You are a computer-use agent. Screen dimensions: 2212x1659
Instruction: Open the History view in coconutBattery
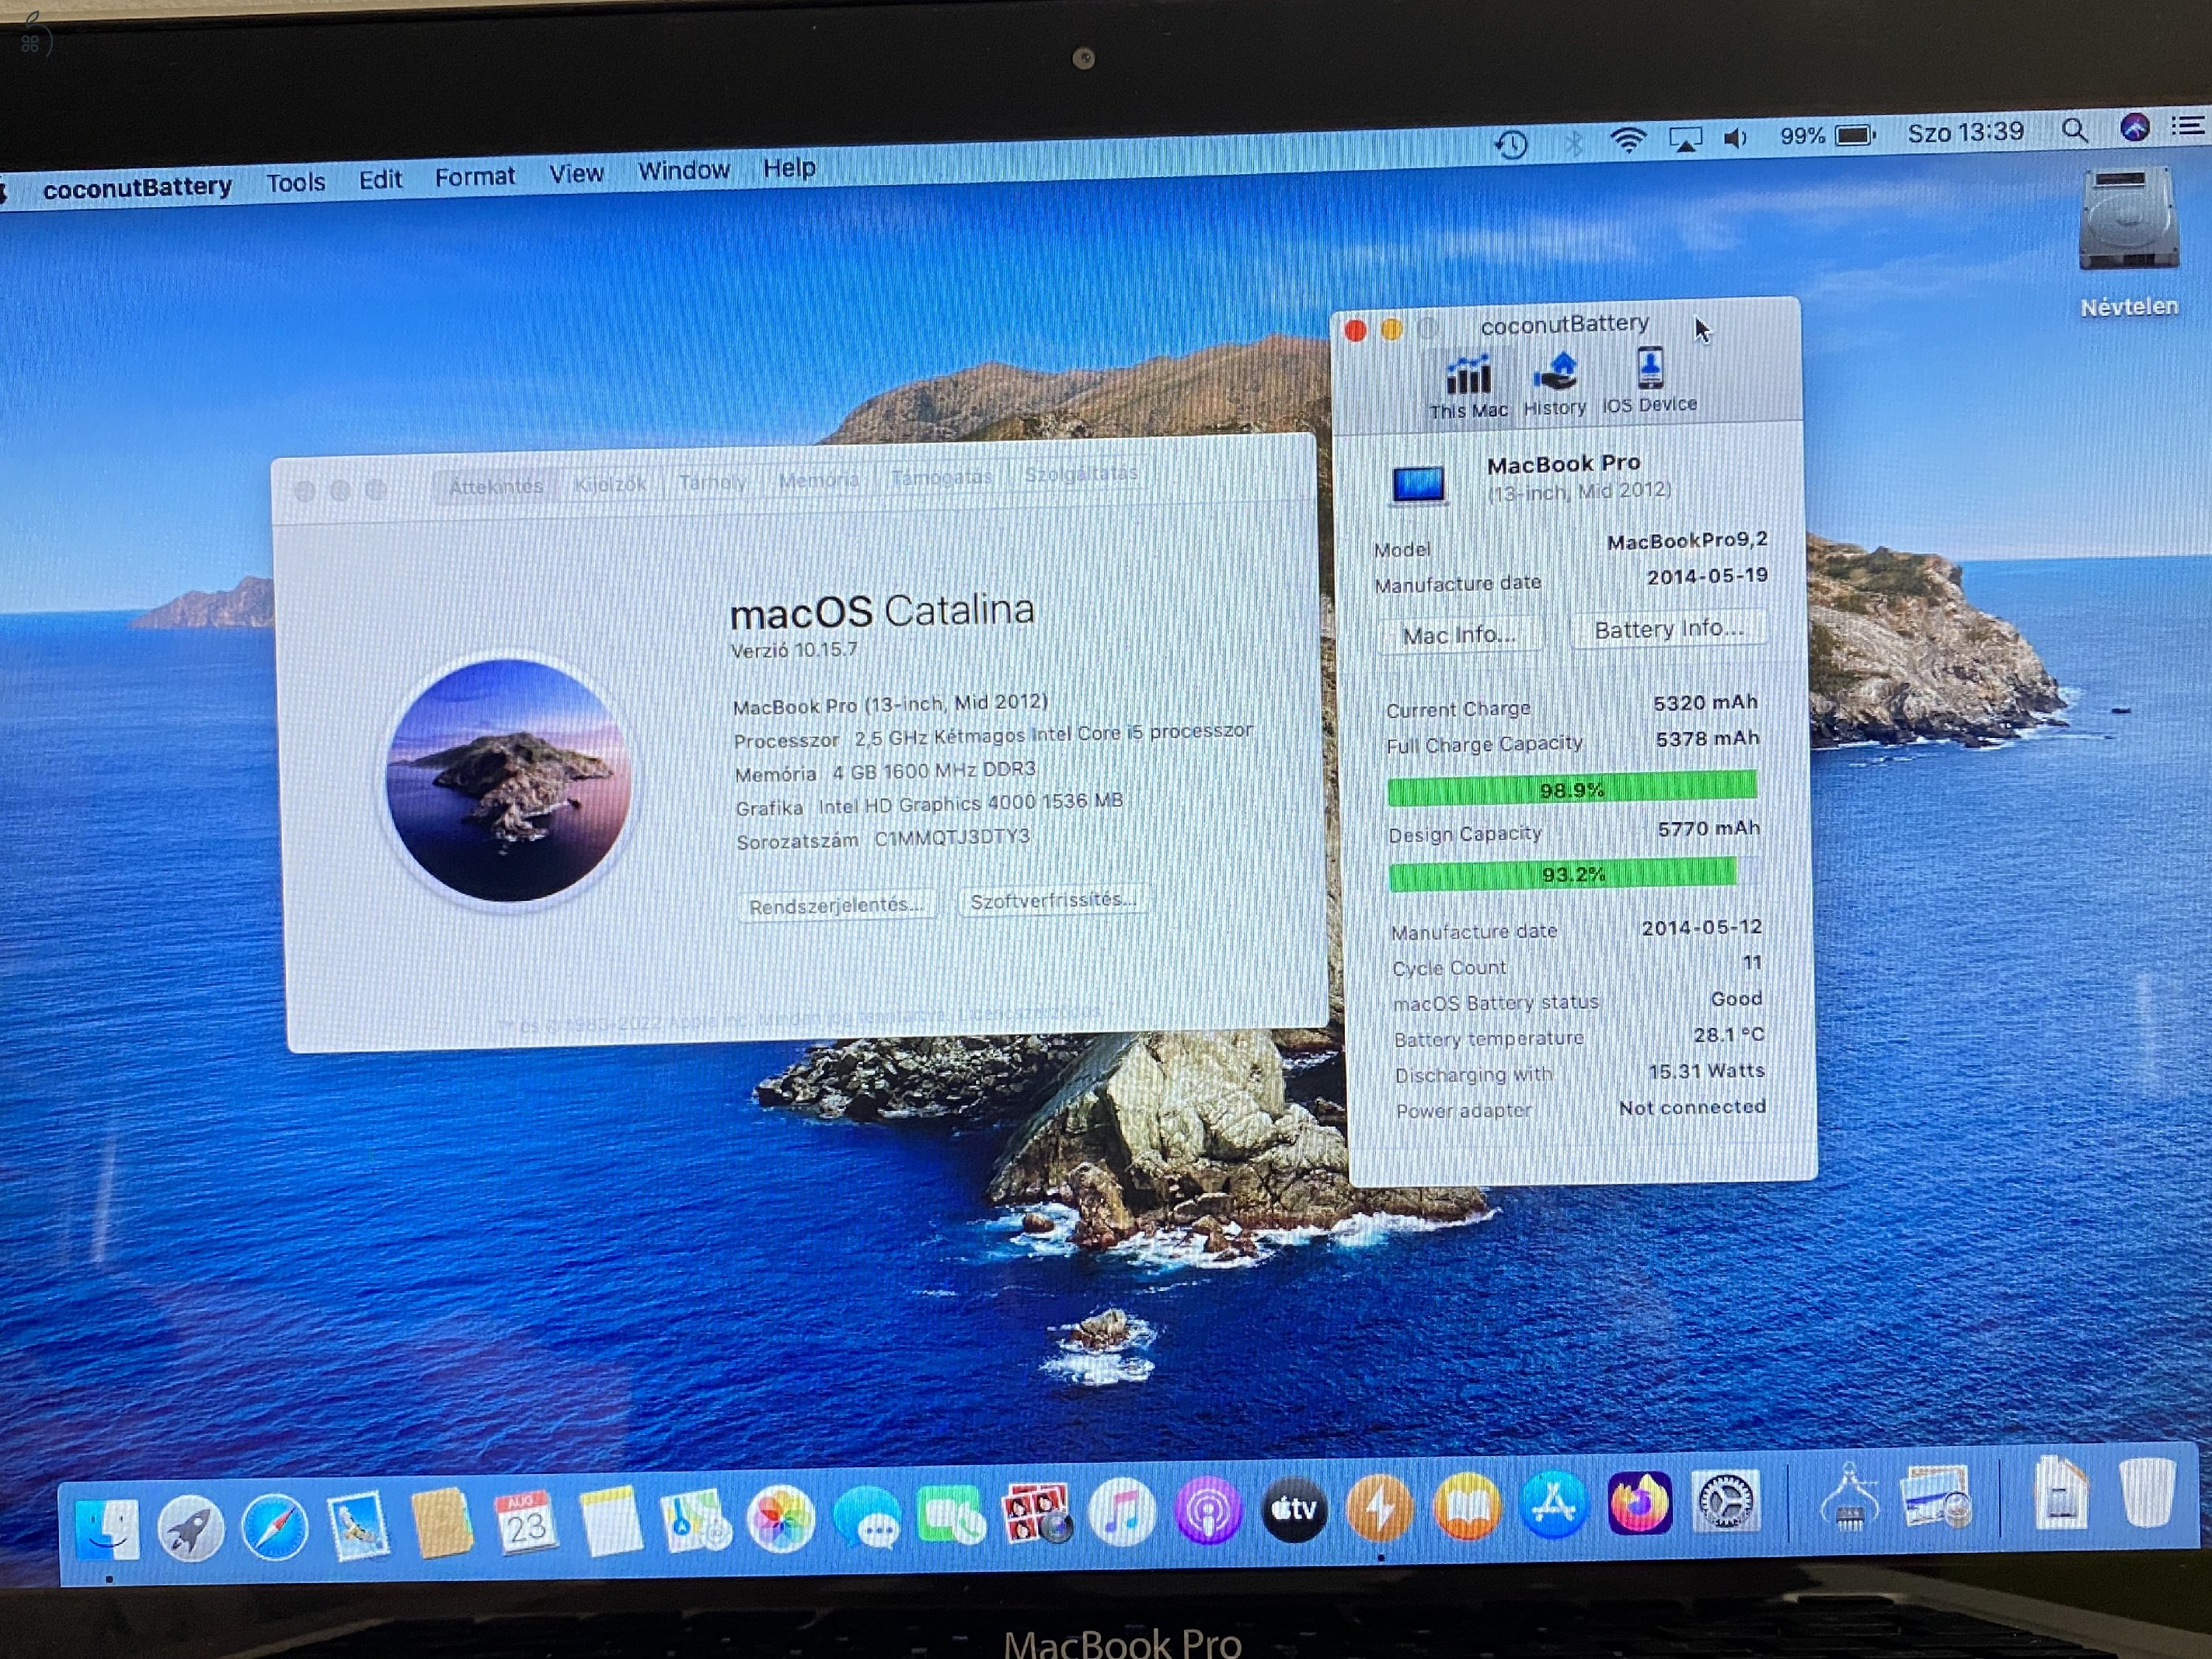(1555, 384)
